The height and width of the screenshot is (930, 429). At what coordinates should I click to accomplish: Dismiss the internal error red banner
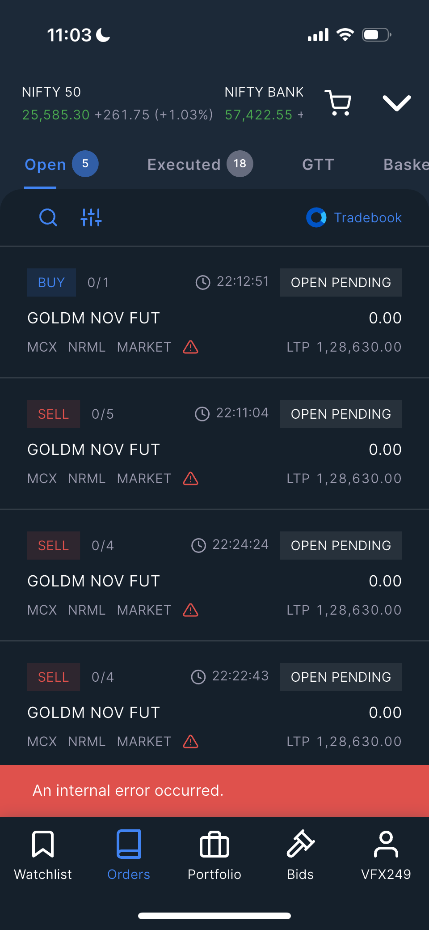click(214, 791)
